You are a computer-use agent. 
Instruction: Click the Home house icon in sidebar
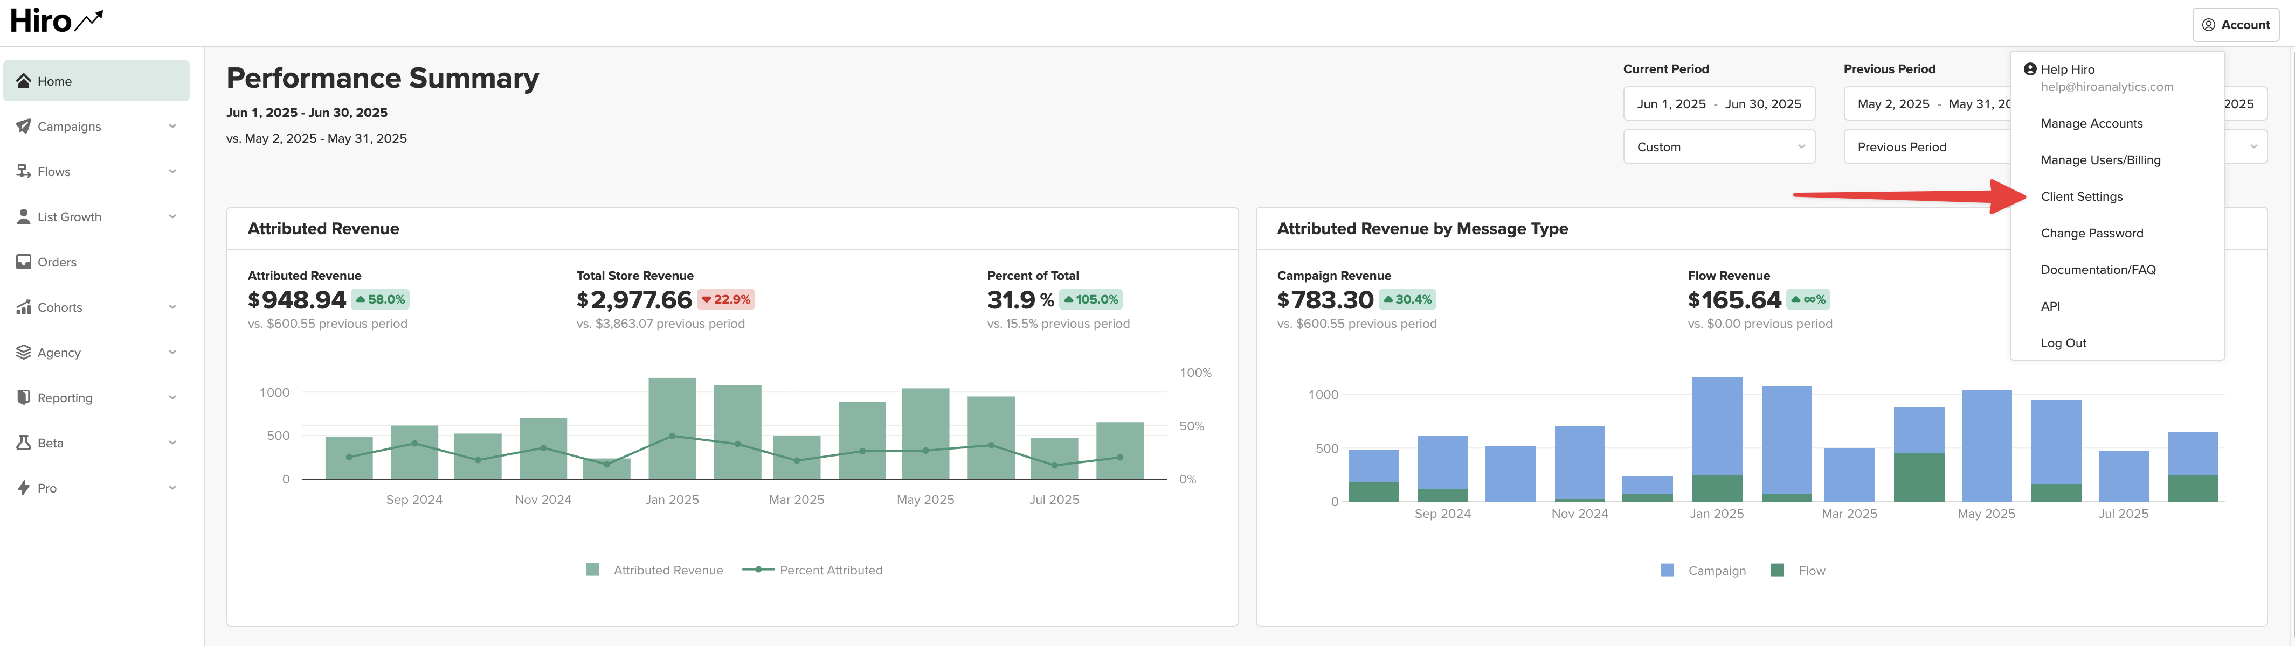click(24, 81)
